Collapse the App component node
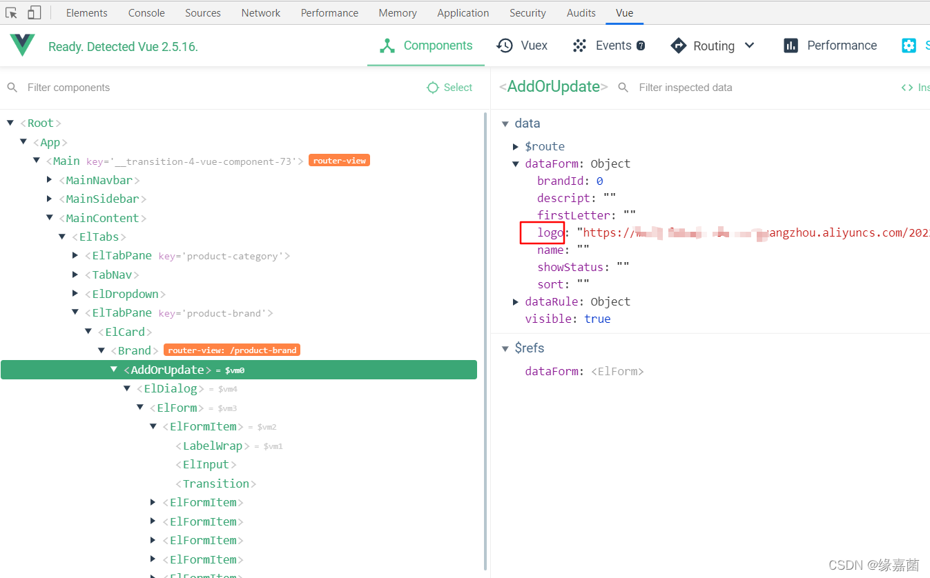The height and width of the screenshot is (578, 930). click(23, 142)
